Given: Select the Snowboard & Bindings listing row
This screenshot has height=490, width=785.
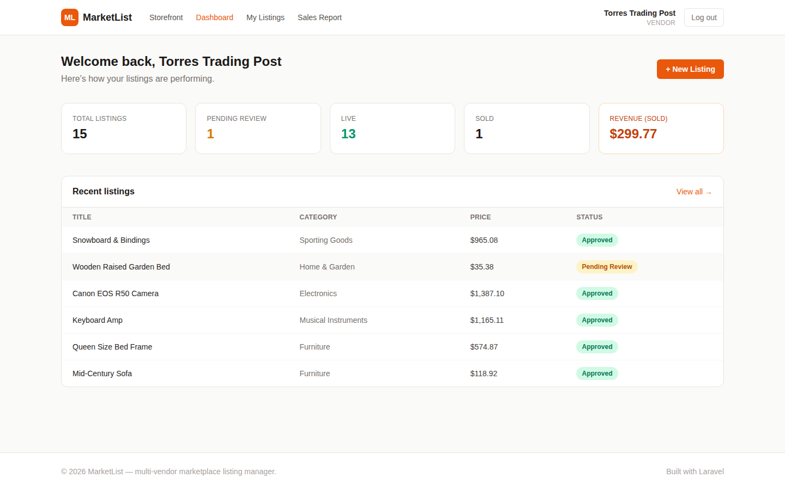Looking at the screenshot, I should 392,240.
